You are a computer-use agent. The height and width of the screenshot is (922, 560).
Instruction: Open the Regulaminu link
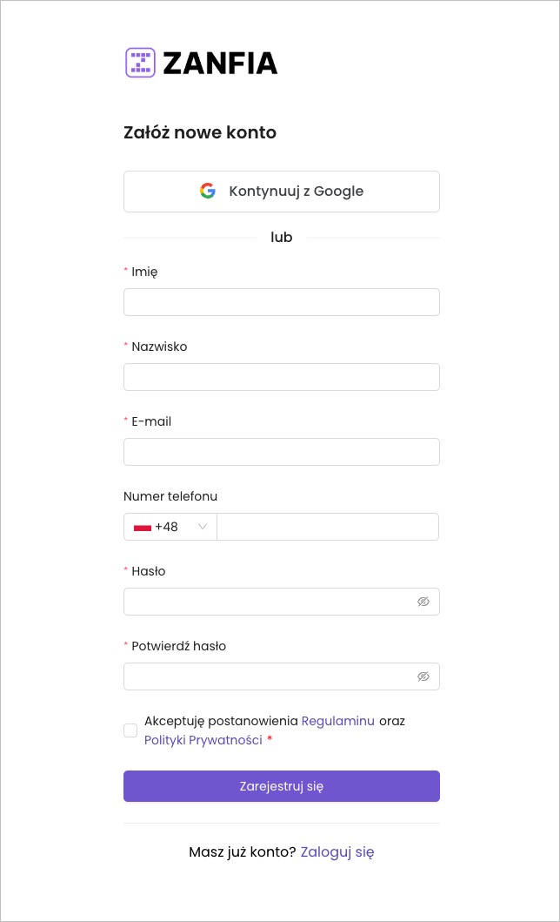338,721
